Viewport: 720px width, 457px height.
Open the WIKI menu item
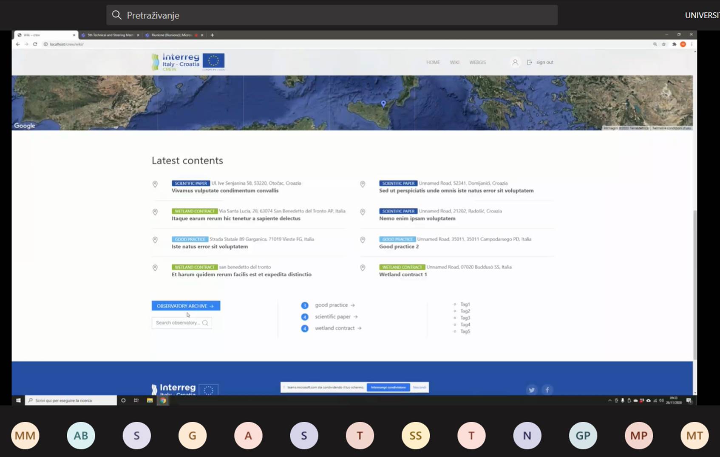[x=454, y=62]
